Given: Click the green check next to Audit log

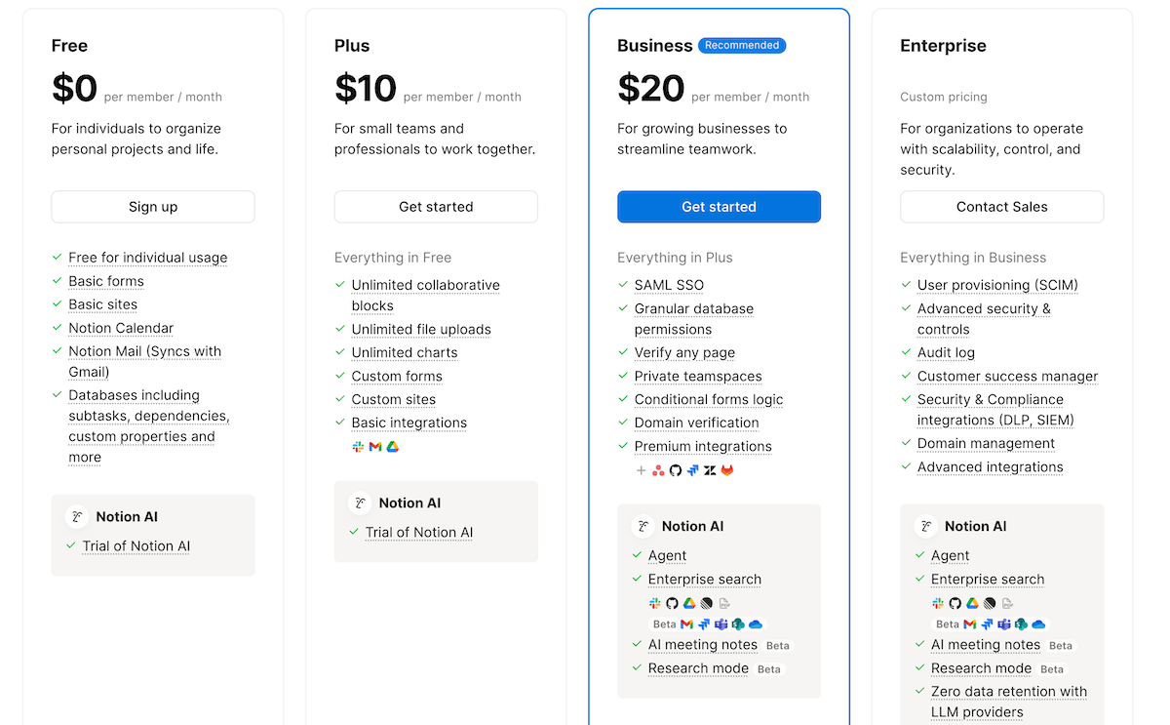Looking at the screenshot, I should [907, 352].
